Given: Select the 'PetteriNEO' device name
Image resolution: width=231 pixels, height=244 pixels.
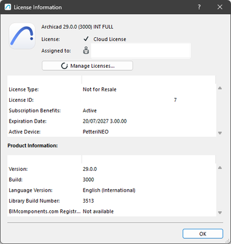Looking at the screenshot, I should (x=96, y=132).
